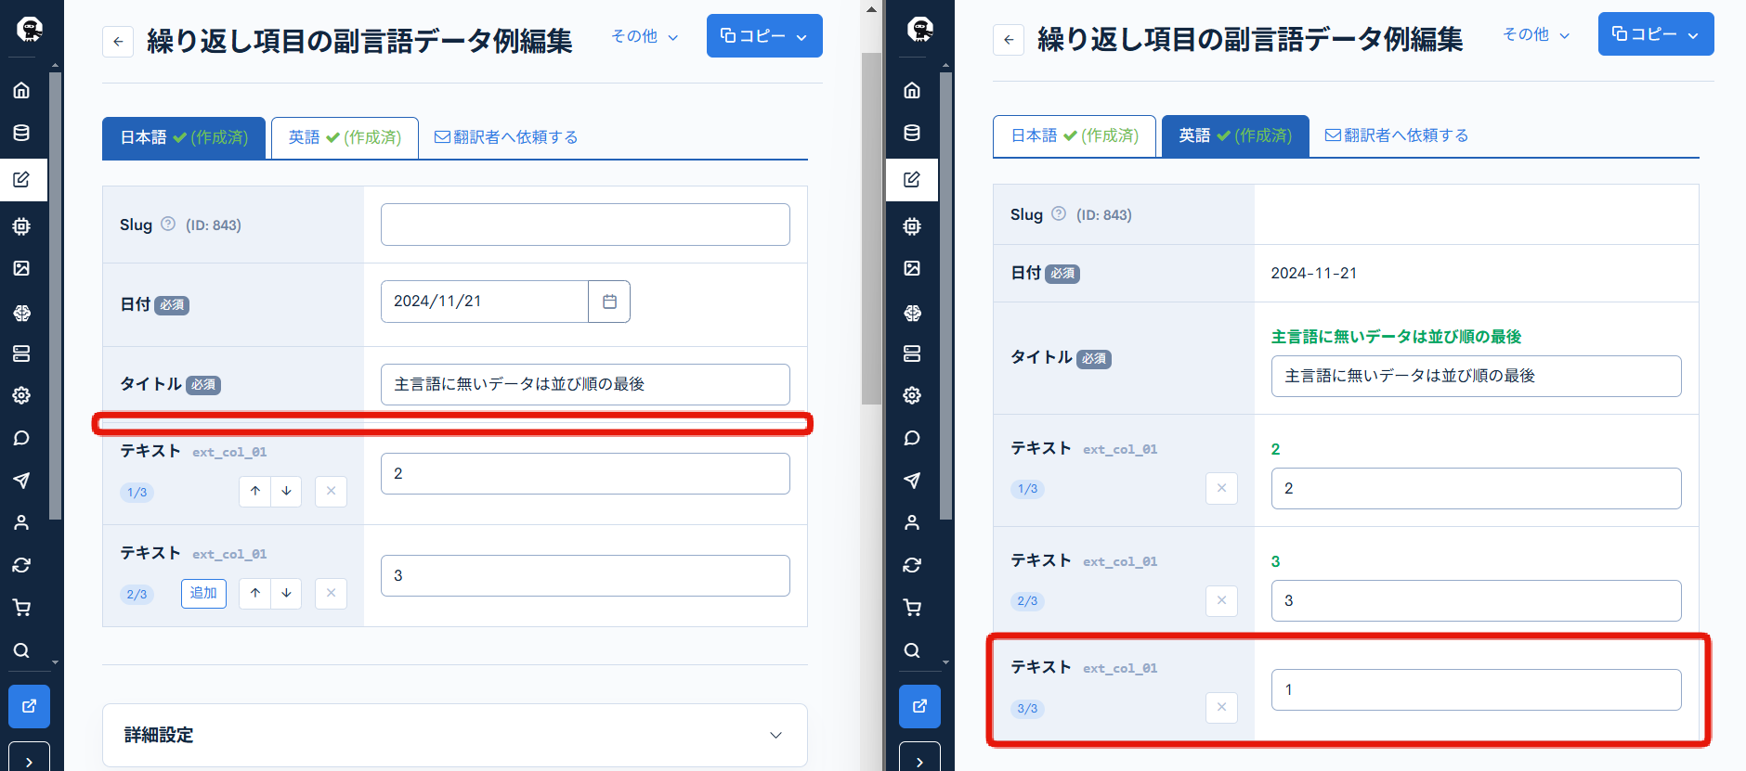
Task: Move the 2/3 text item down in the left window
Action: [x=286, y=593]
